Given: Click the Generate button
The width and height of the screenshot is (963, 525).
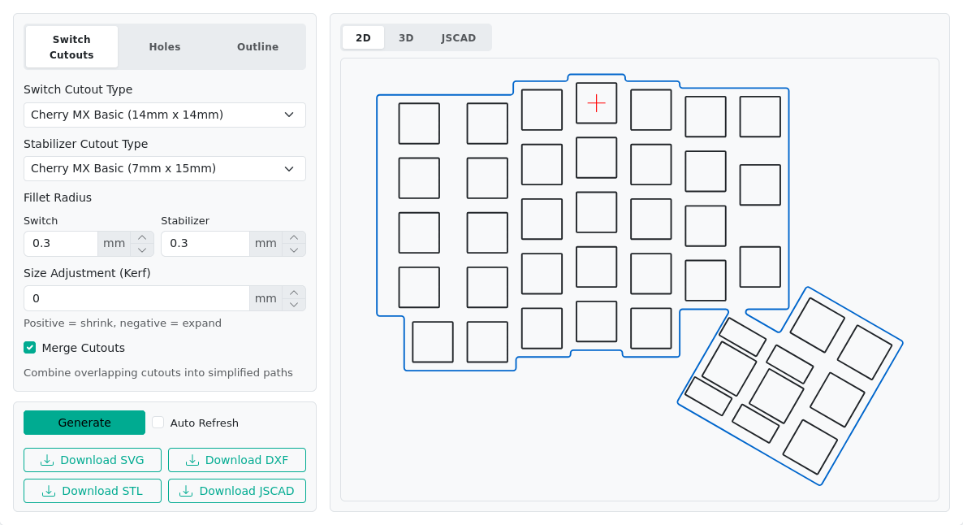Looking at the screenshot, I should point(84,423).
